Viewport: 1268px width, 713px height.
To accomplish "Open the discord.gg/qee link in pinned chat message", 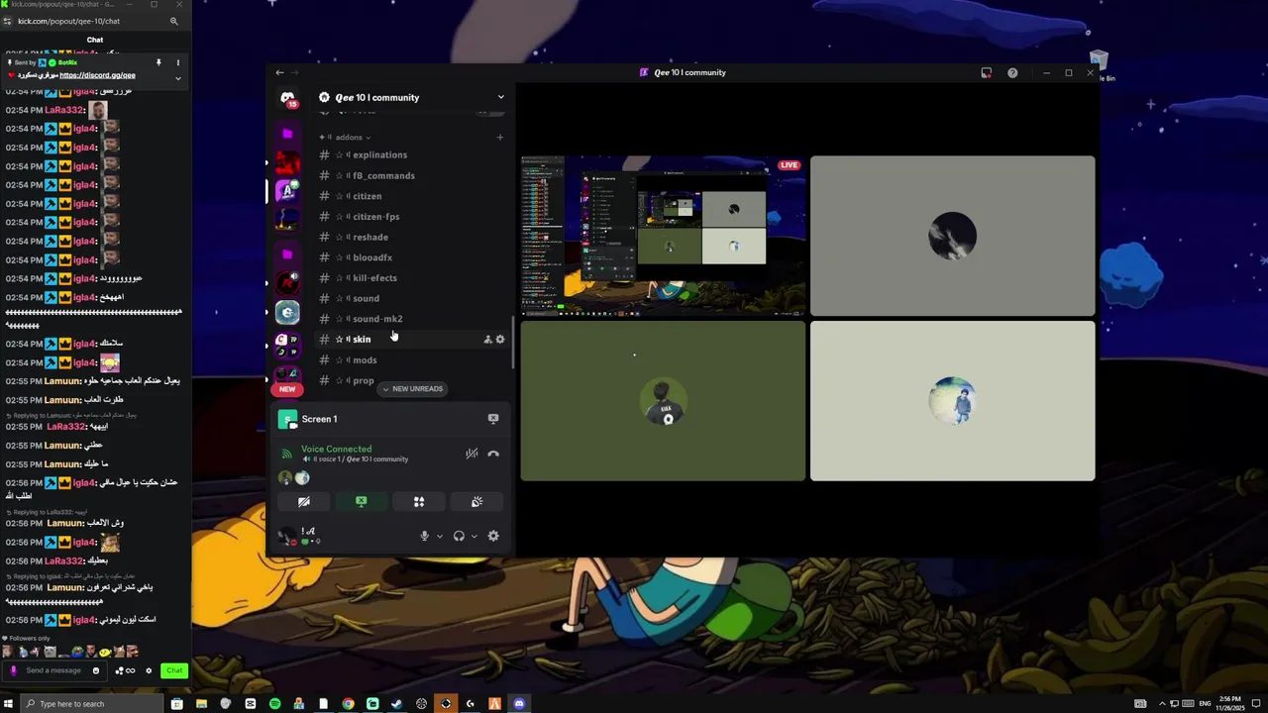I will point(97,75).
